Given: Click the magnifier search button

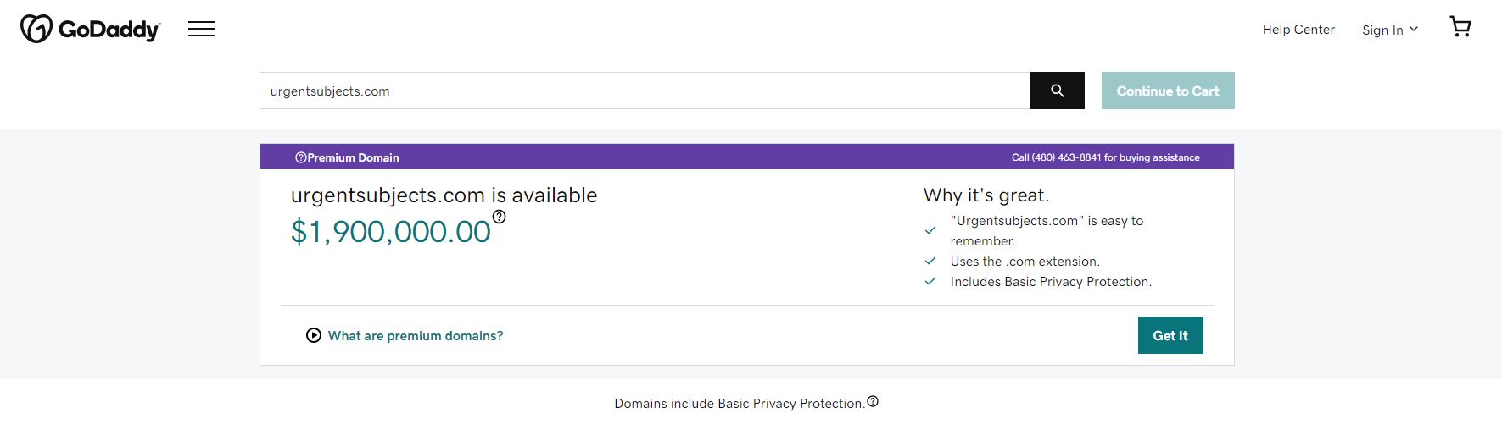Looking at the screenshot, I should 1057,91.
